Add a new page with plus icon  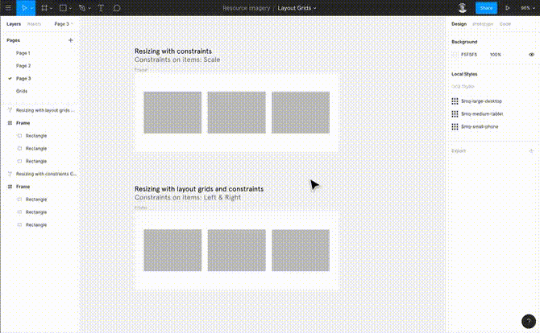point(71,40)
